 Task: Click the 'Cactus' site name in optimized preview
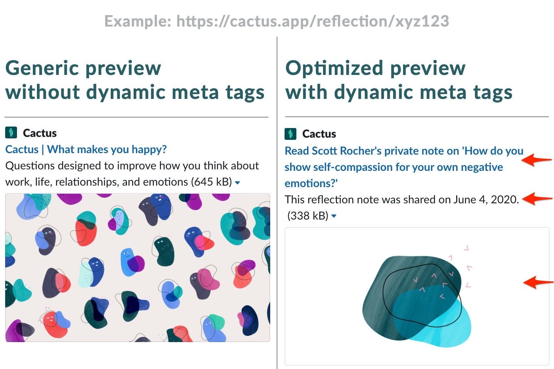point(319,134)
